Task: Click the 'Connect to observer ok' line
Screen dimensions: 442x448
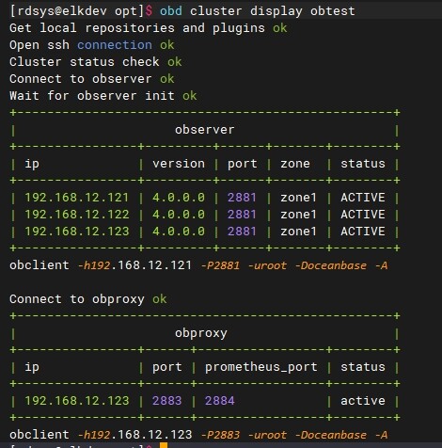Action: (91, 79)
